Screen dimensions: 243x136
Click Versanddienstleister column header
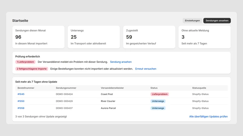tap(112, 88)
